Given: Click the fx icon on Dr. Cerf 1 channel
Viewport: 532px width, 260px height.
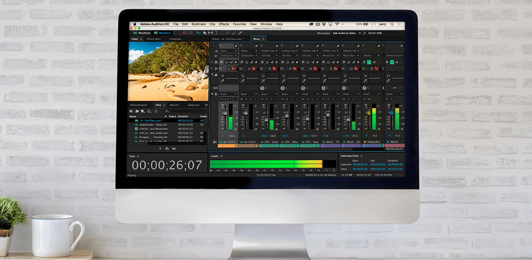Looking at the screenshot, I should pos(222,63).
